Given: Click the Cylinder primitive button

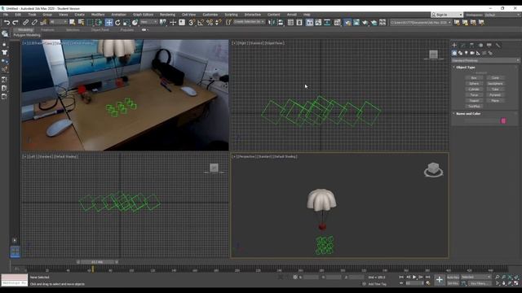Looking at the screenshot, I should 474,89.
